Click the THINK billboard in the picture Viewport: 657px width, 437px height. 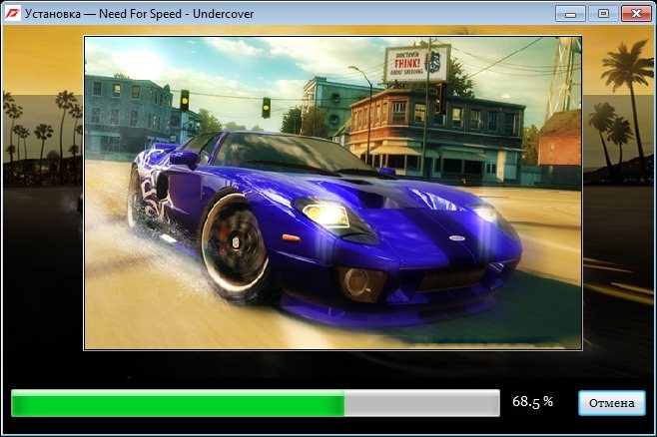click(416, 63)
